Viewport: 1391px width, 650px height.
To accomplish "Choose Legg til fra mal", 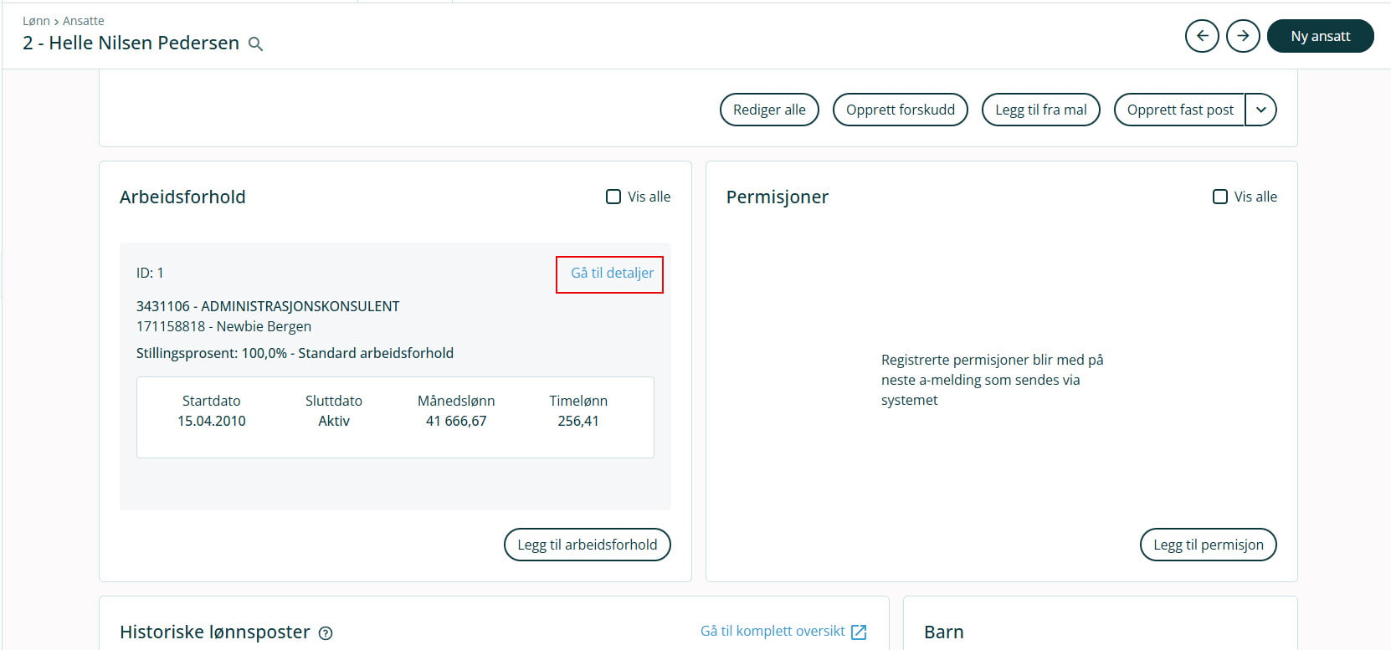I will tap(1040, 110).
